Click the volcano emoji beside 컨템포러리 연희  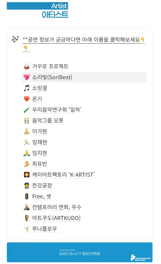tap(27, 207)
